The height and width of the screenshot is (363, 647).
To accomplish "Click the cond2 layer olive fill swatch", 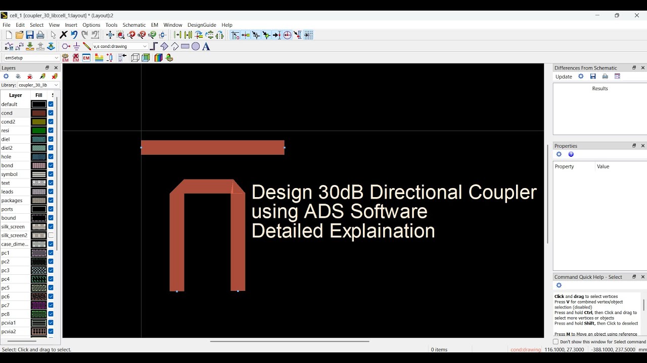I will pyautogui.click(x=39, y=122).
